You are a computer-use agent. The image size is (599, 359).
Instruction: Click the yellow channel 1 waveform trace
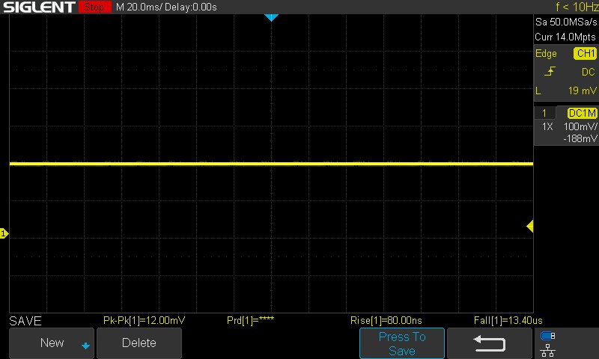tap(271, 164)
